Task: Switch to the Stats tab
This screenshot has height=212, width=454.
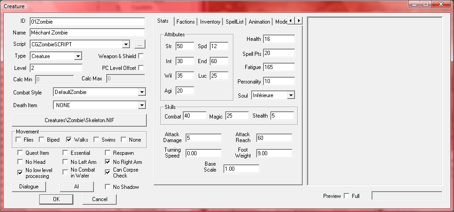Action: pyautogui.click(x=163, y=21)
